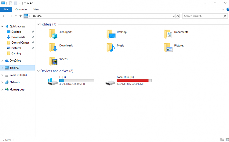Open the File menu

[6, 9]
